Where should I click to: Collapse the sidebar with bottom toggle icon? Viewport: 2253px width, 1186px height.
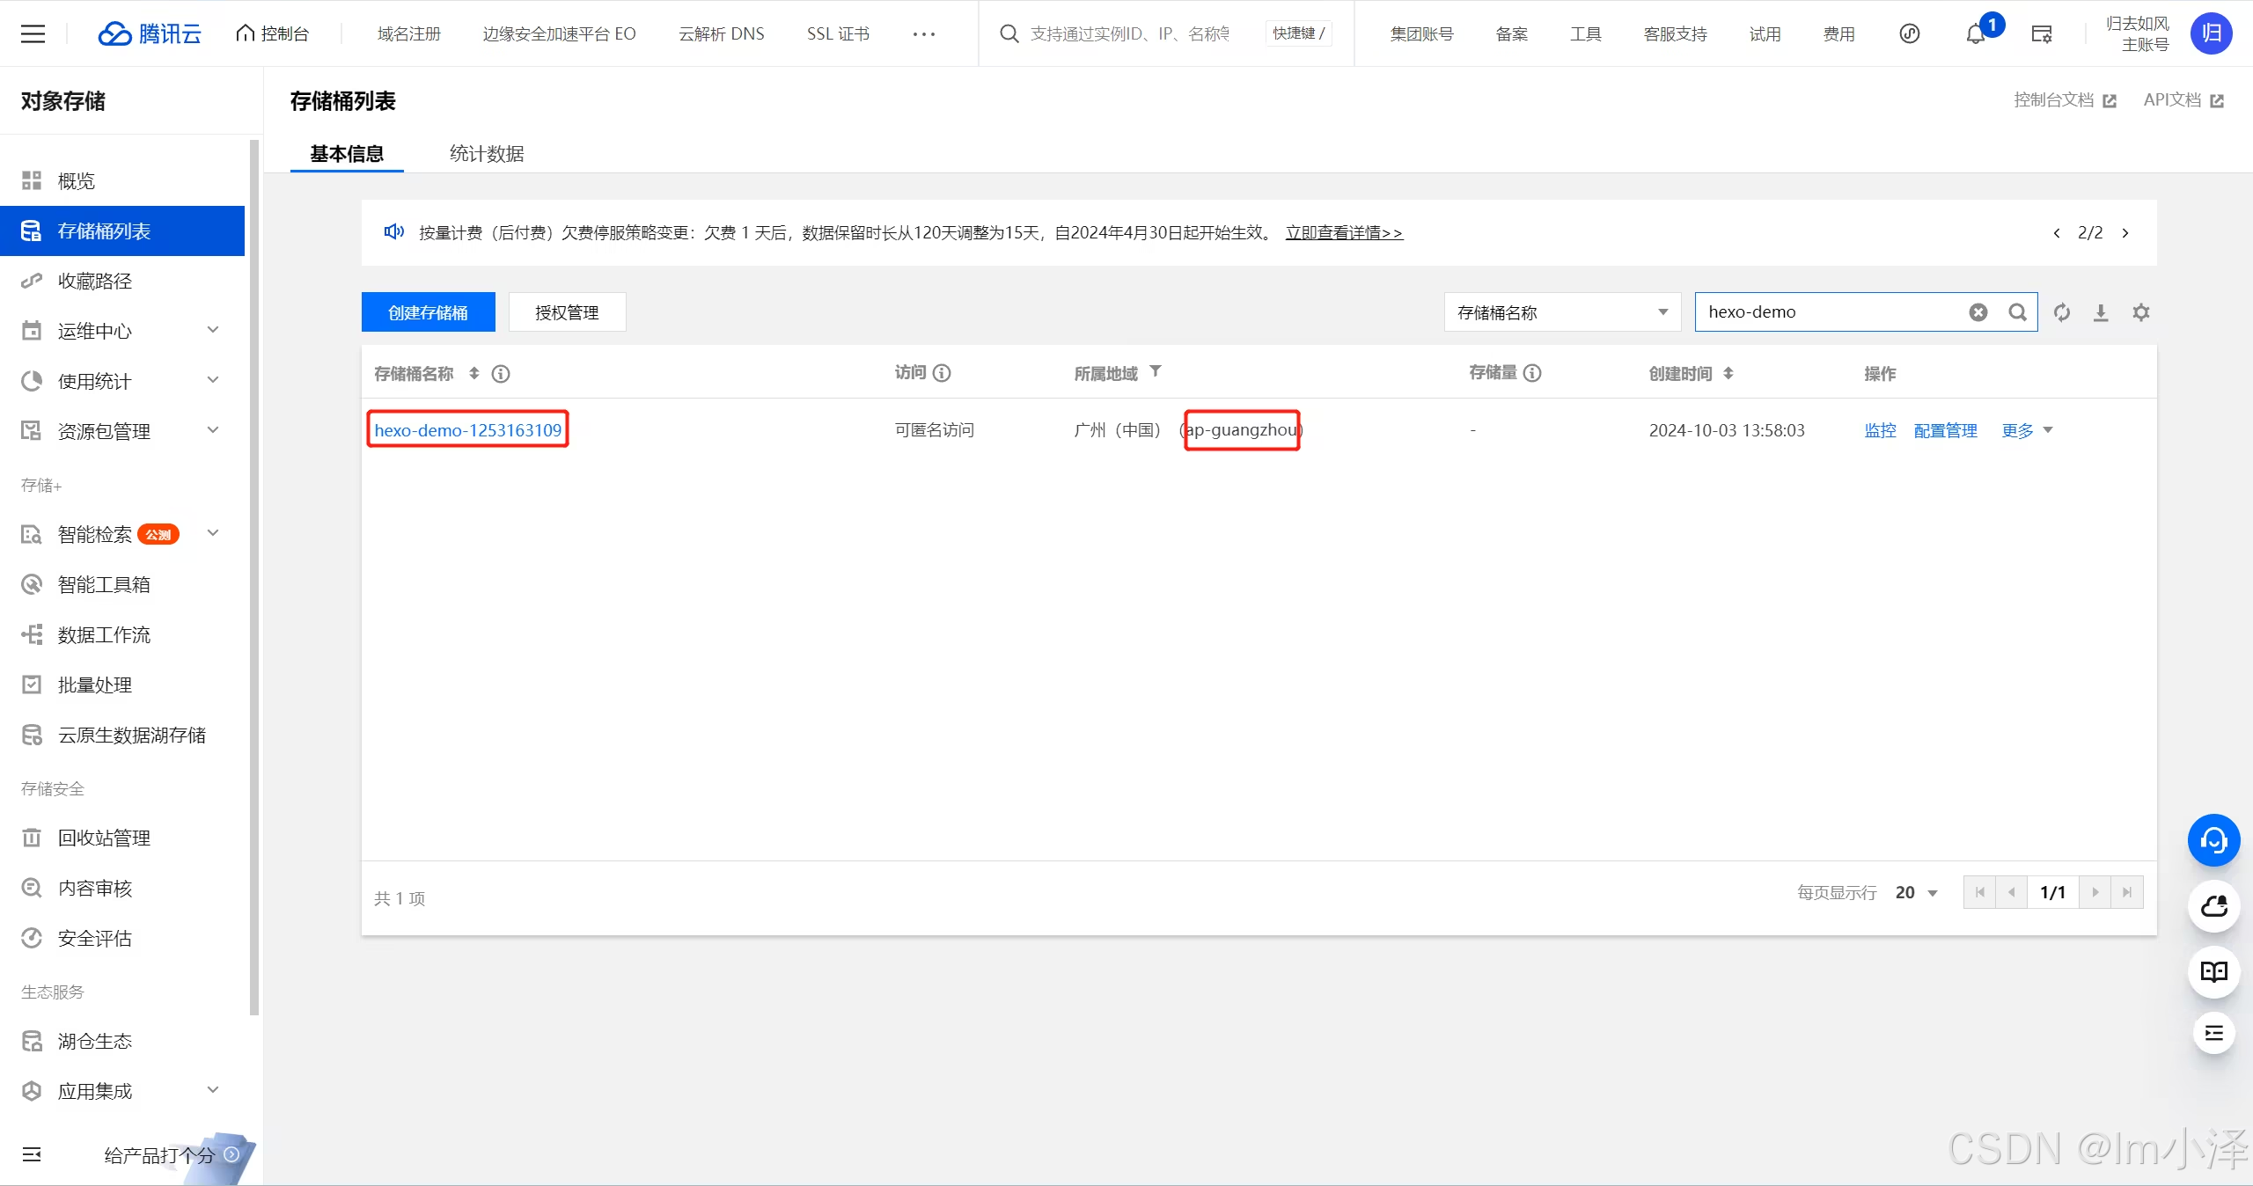32,1154
